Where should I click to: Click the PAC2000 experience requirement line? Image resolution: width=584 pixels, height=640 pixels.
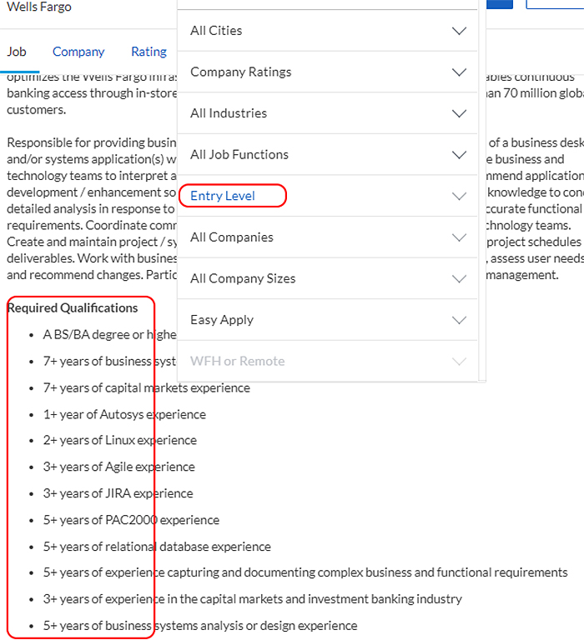point(131,520)
